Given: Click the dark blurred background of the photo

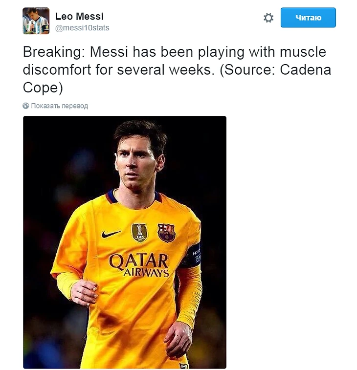Looking at the screenshot, I should 54,156.
